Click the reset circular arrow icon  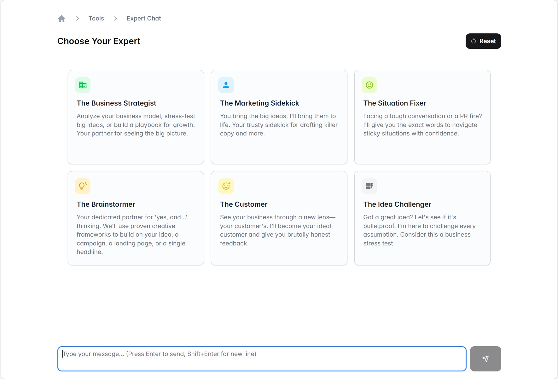pyautogui.click(x=474, y=41)
